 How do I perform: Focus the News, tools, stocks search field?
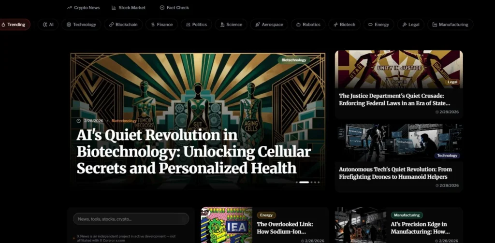pos(131,219)
